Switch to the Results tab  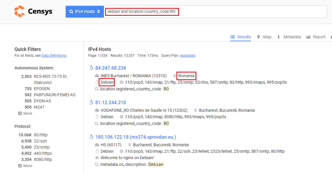point(240,37)
